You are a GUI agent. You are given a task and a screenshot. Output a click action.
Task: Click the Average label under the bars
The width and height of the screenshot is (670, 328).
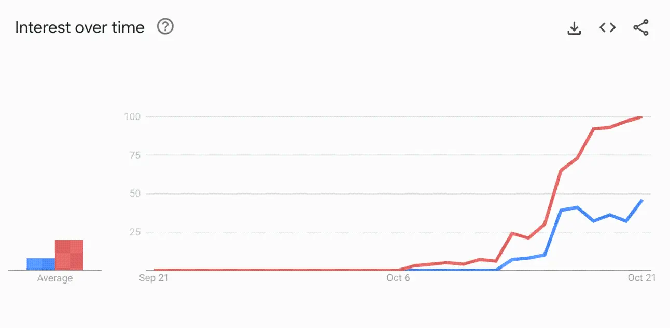[55, 278]
